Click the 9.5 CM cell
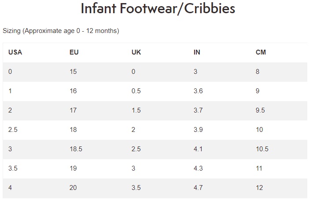The image size is (313, 215). (x=260, y=110)
